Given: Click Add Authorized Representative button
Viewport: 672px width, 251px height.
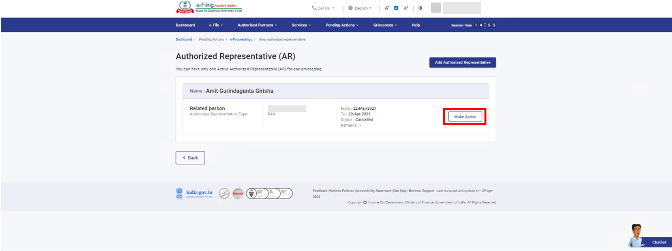Looking at the screenshot, I should (x=462, y=62).
